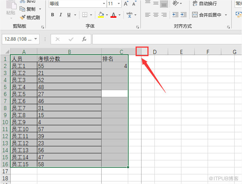Open font name 等线 dropdown

pyautogui.click(x=104, y=3)
